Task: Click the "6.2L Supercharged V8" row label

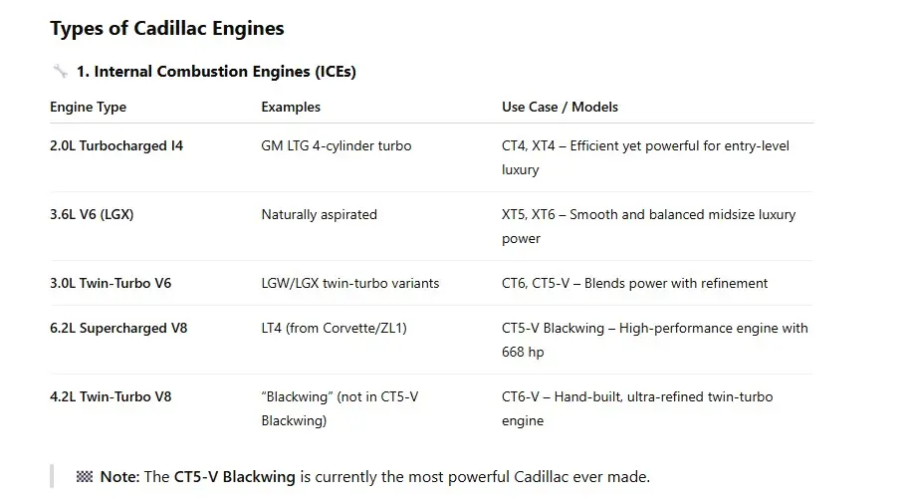Action: [116, 328]
